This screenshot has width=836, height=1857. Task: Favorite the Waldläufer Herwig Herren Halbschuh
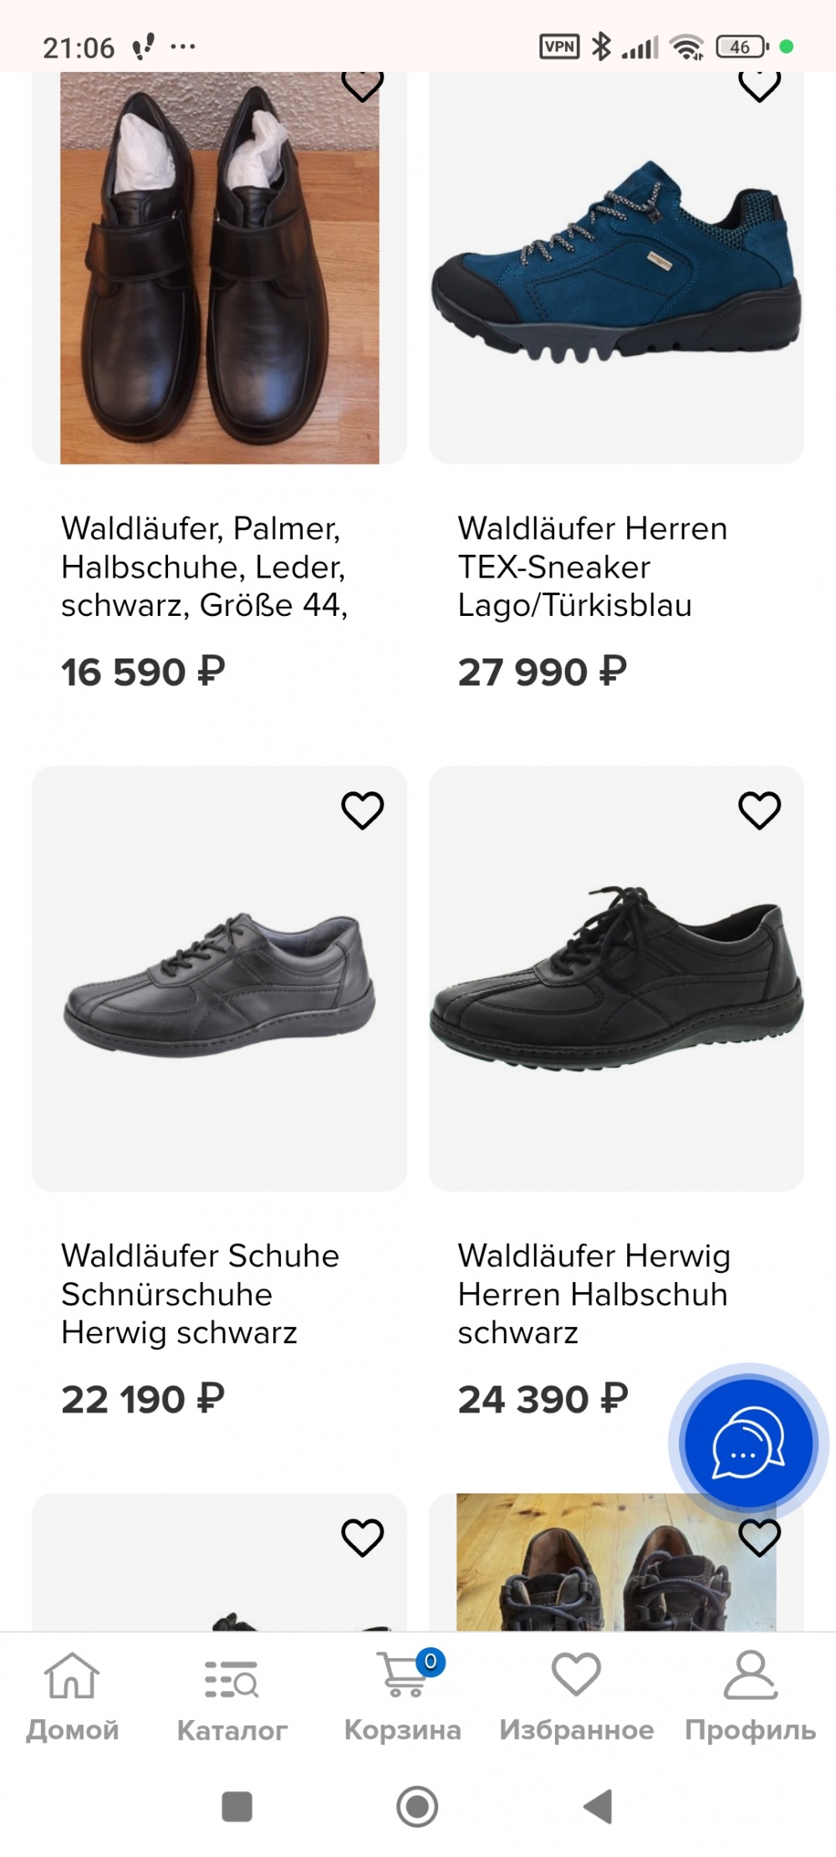point(759,810)
